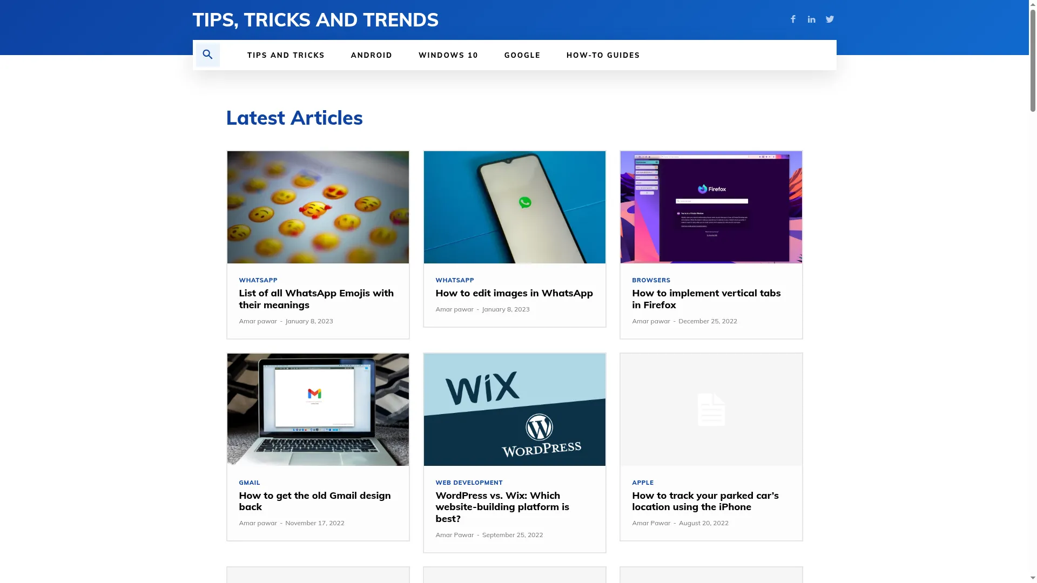Open the Gmail laptop thumbnail

[x=318, y=410]
